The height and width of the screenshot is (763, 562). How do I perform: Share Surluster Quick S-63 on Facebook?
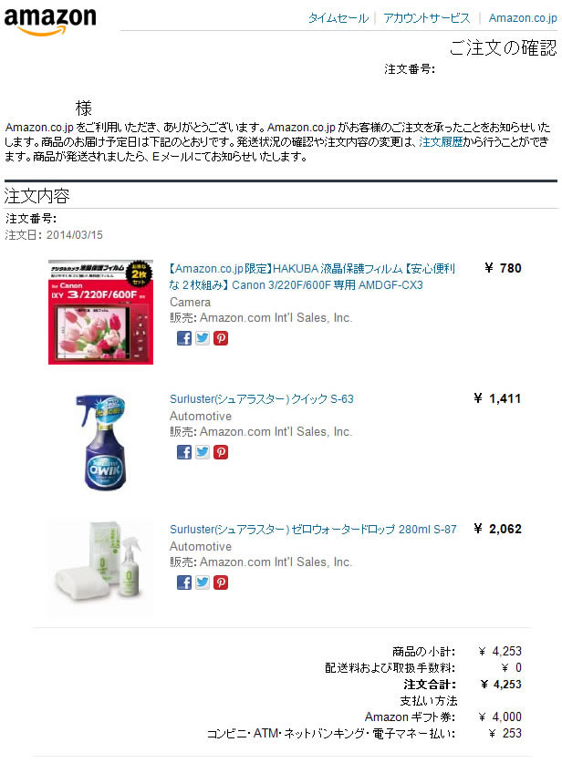pos(184,452)
